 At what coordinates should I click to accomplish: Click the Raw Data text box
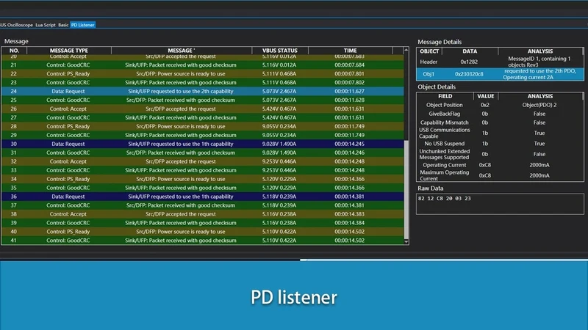point(500,204)
